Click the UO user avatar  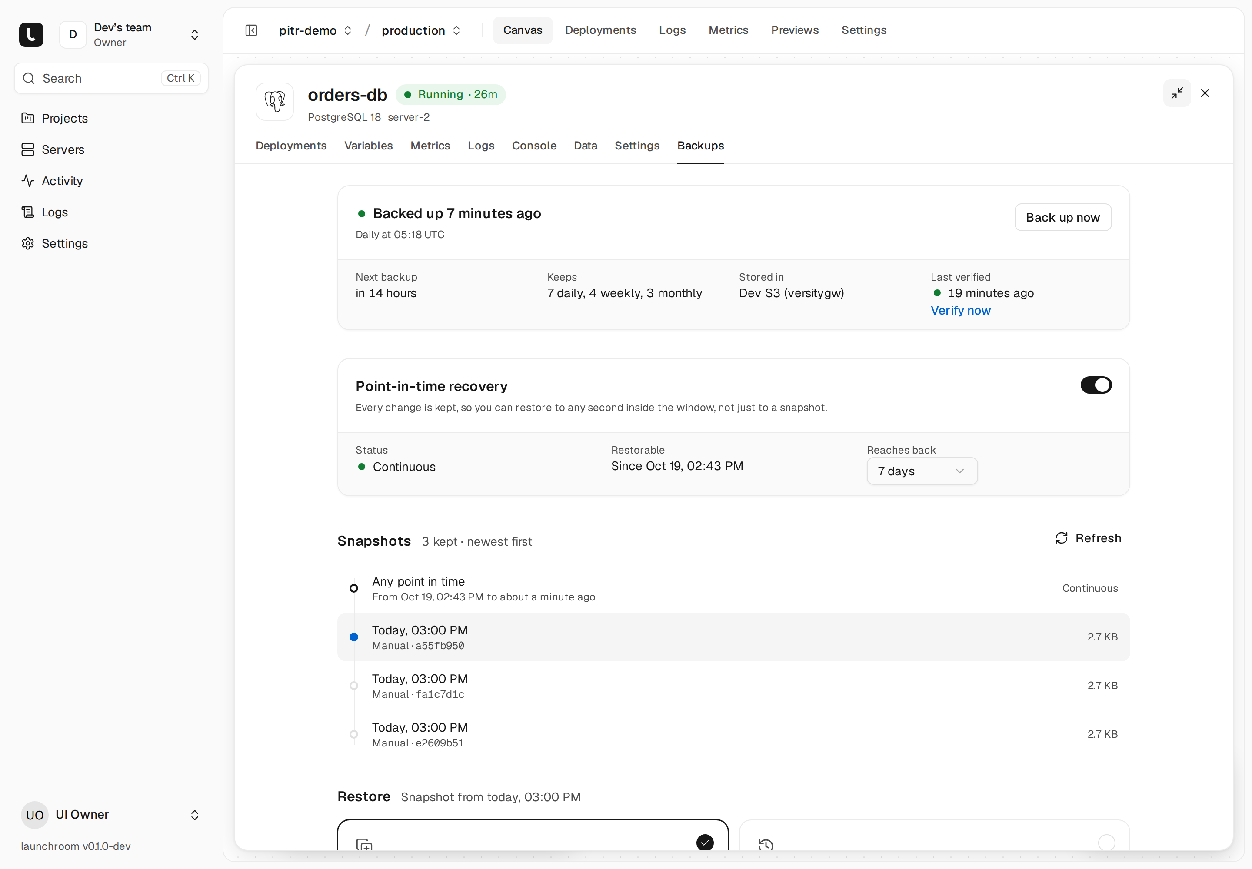point(34,815)
